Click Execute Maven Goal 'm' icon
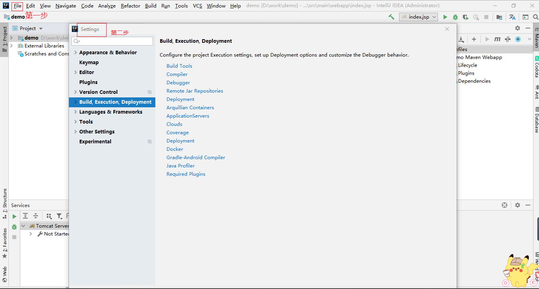The image size is (539, 289). pos(497,39)
